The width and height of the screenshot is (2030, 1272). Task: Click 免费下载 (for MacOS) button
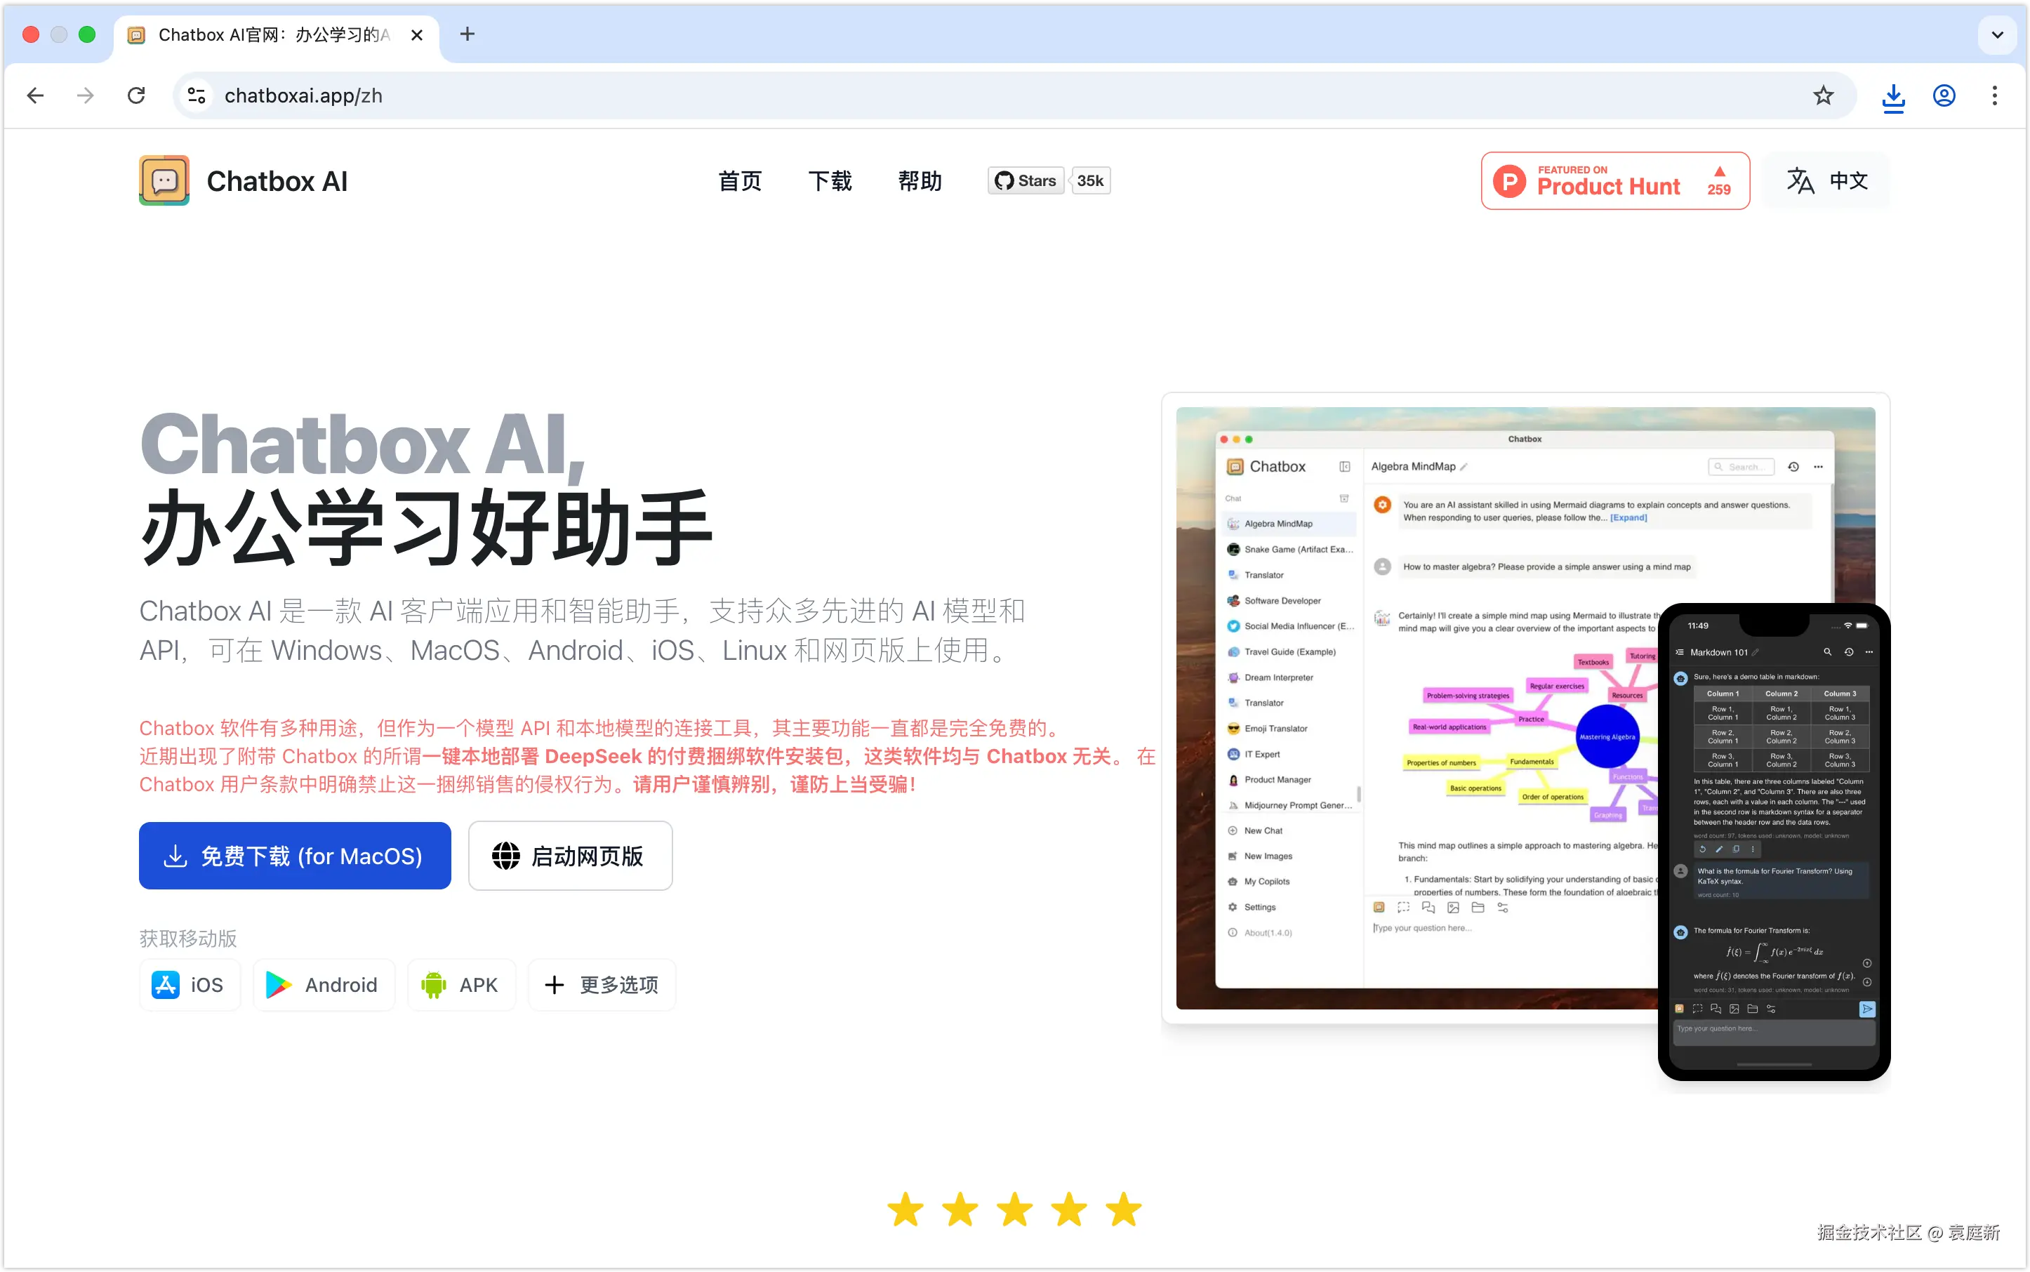tap(294, 856)
